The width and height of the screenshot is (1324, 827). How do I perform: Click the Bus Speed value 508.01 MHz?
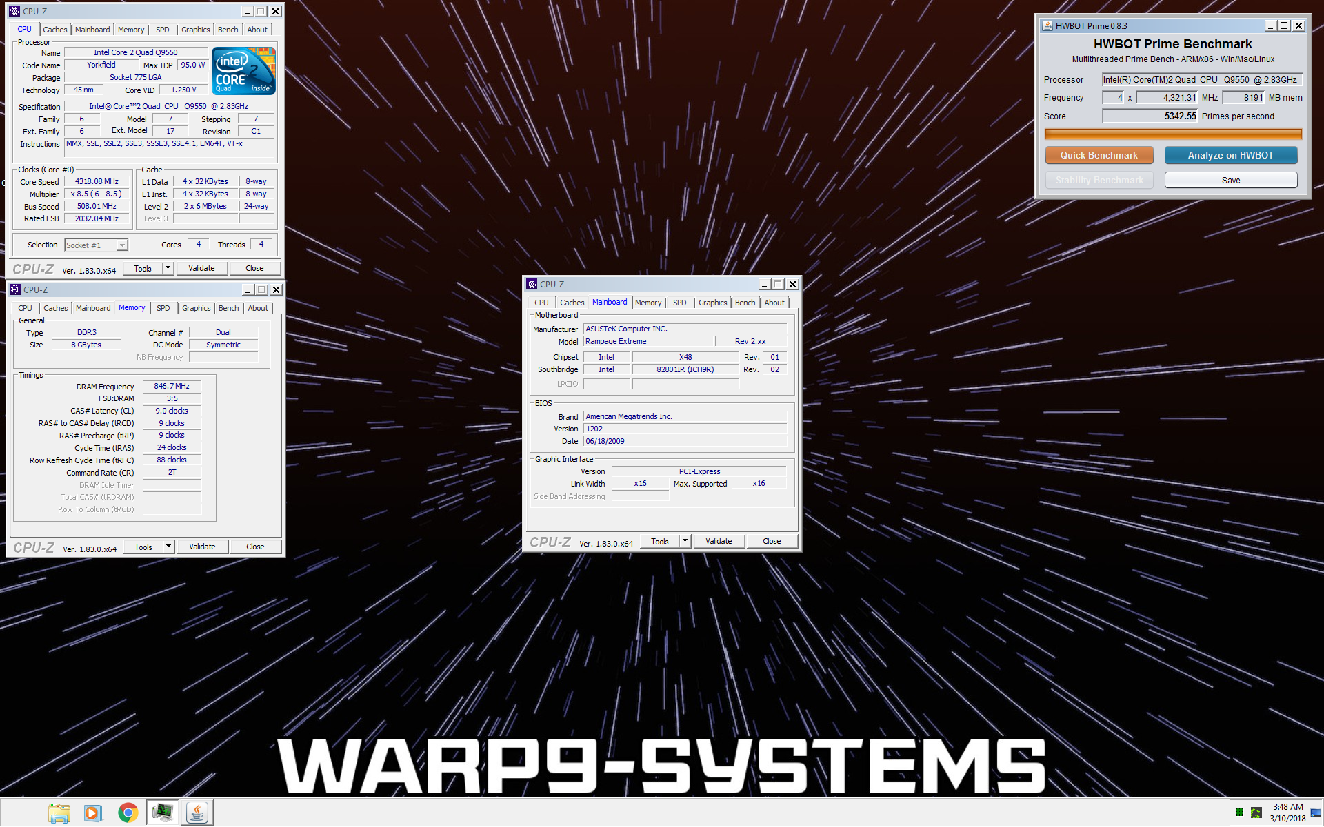click(x=97, y=206)
